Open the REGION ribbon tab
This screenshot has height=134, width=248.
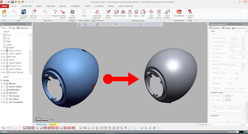[63, 6]
